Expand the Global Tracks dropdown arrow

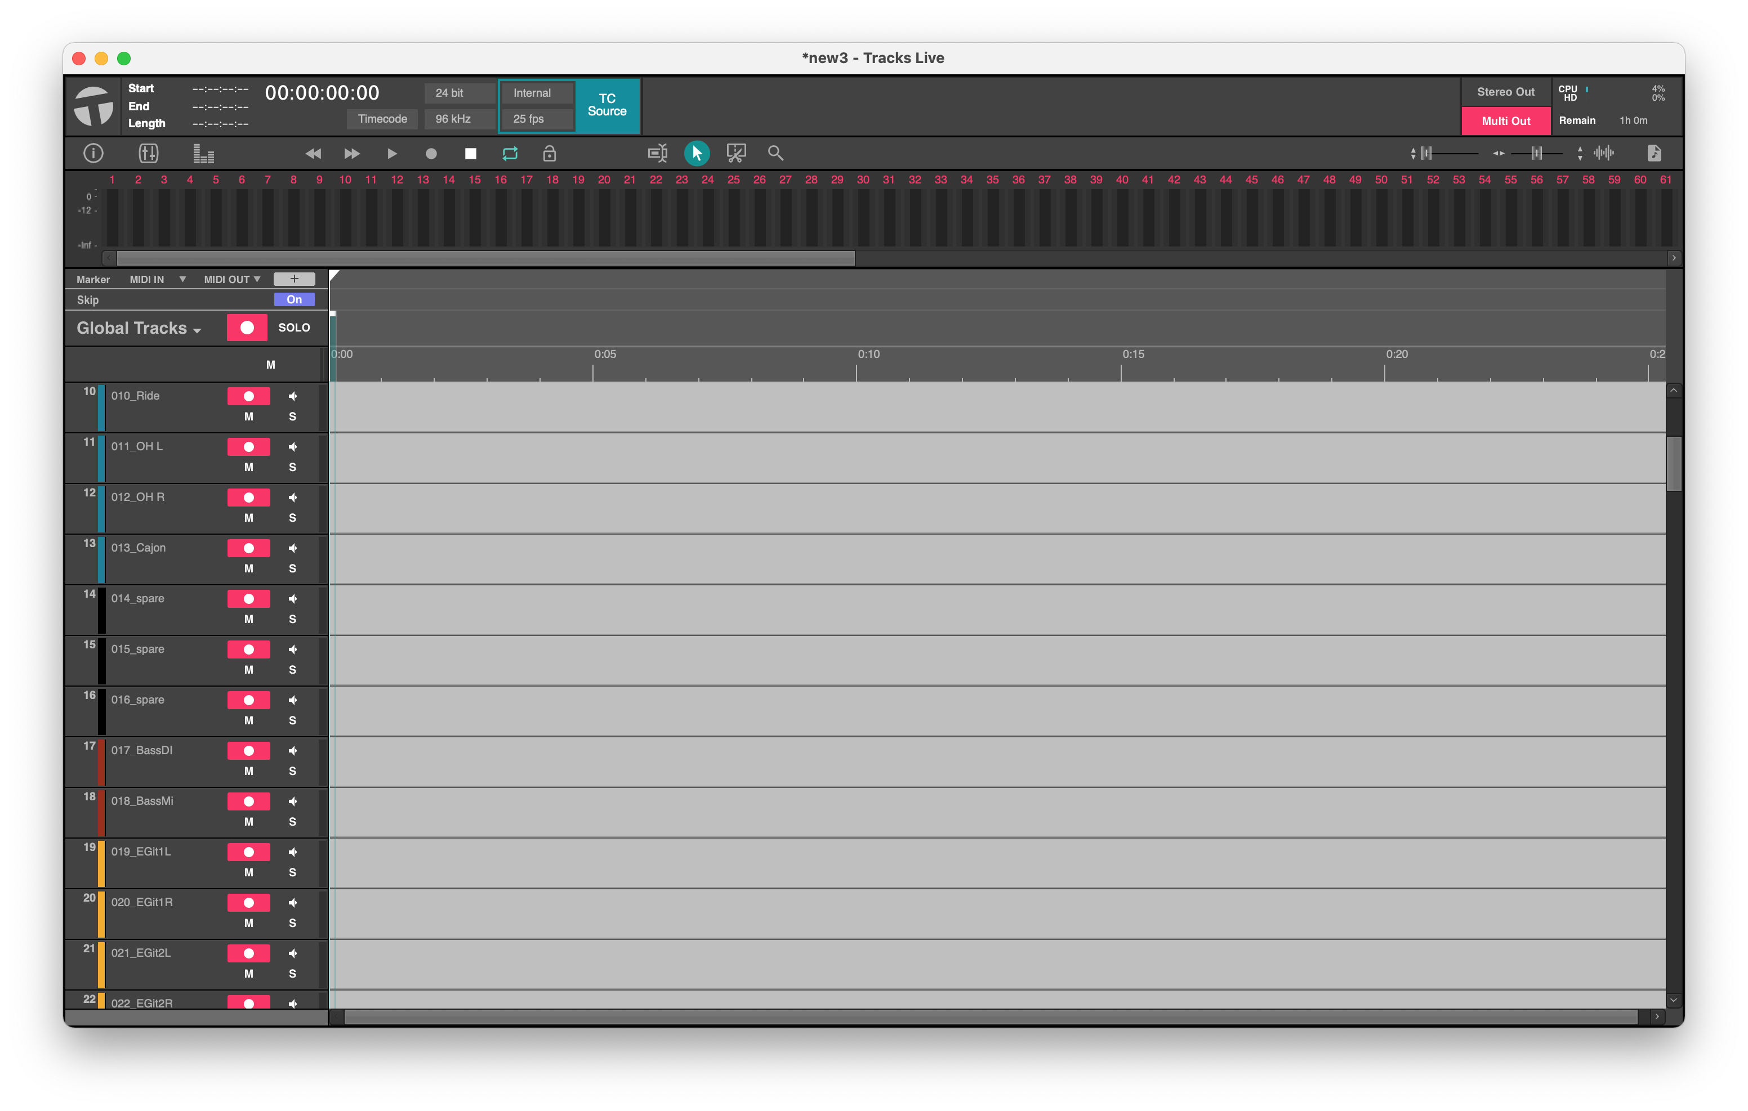tap(199, 328)
